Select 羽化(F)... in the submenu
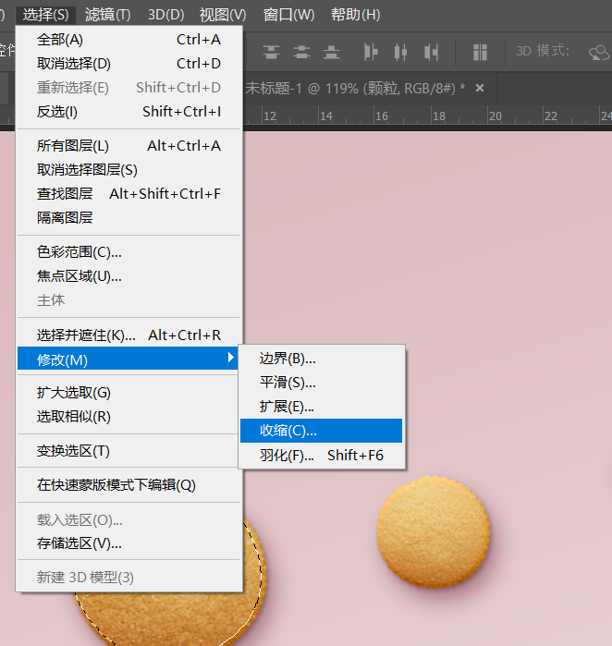 pyautogui.click(x=321, y=456)
